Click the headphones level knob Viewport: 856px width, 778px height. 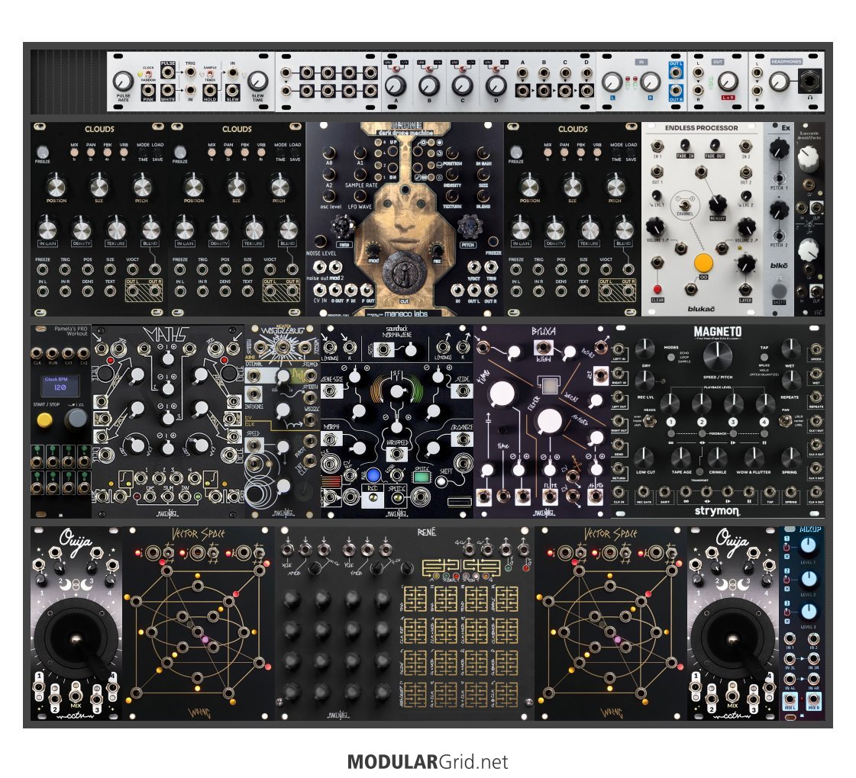778,82
